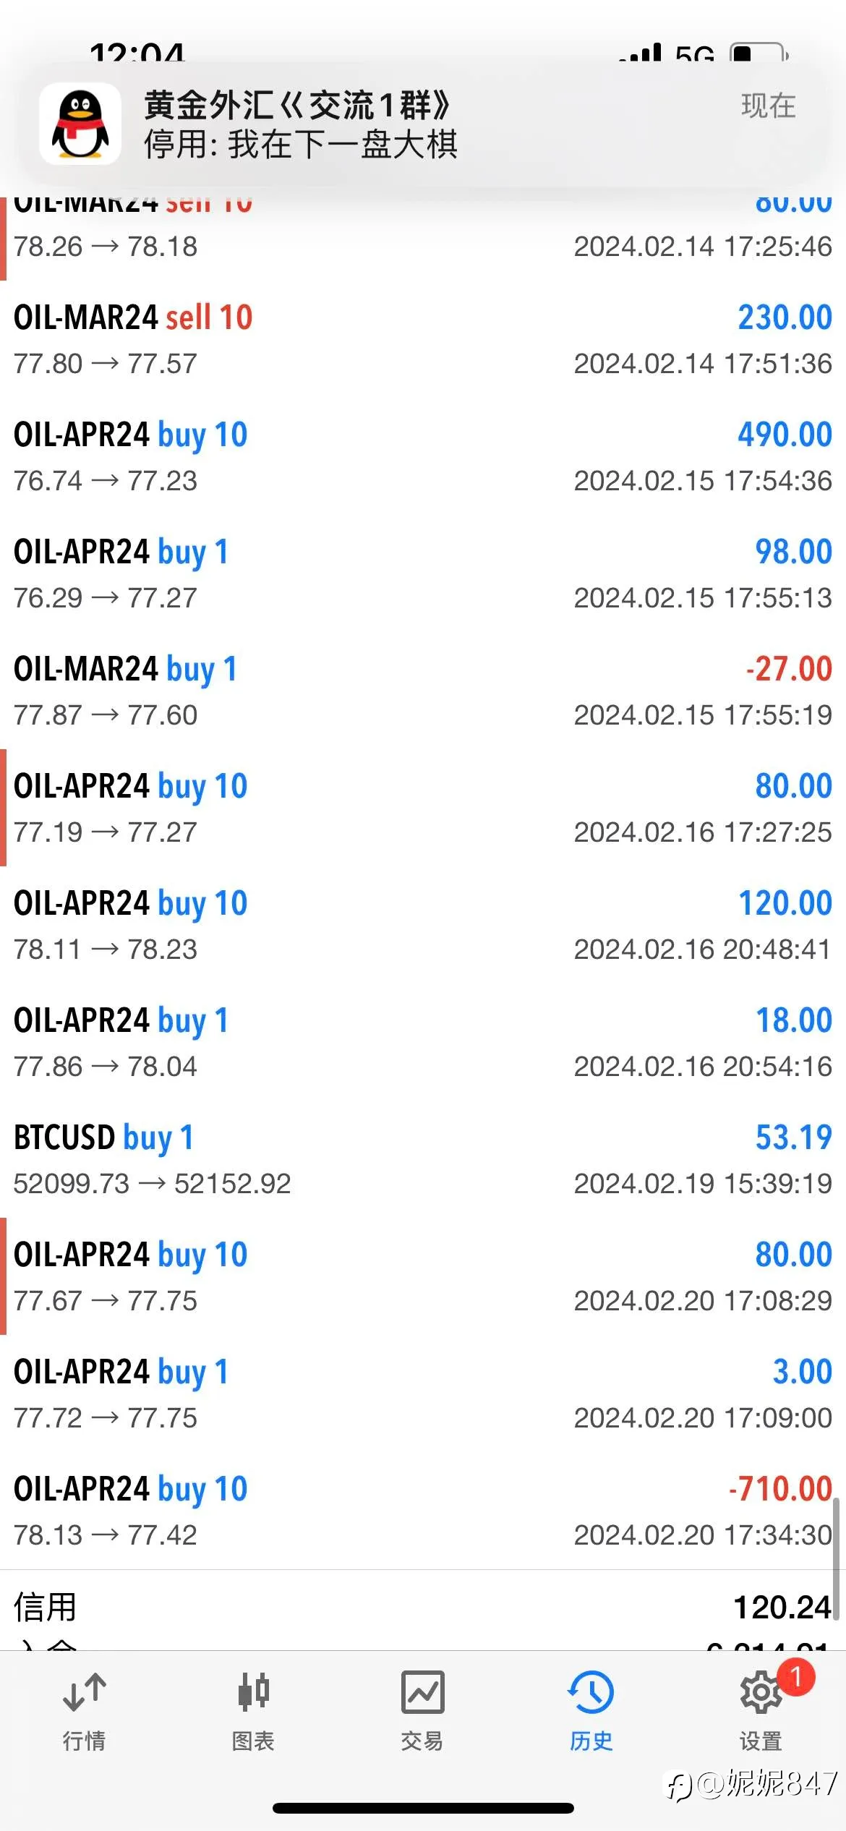Open the 图表 chart tab icon
The height and width of the screenshot is (1831, 846).
(253, 1692)
